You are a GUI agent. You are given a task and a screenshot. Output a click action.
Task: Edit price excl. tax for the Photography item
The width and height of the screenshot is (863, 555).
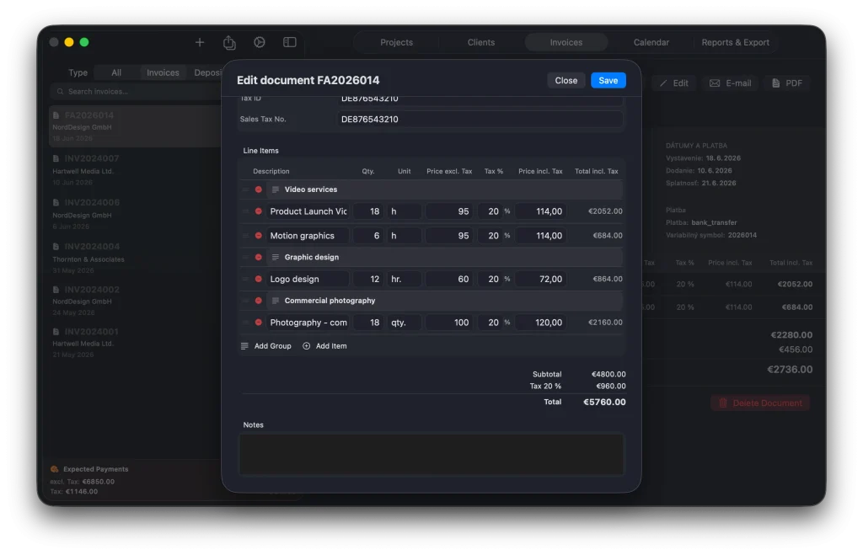tap(450, 323)
